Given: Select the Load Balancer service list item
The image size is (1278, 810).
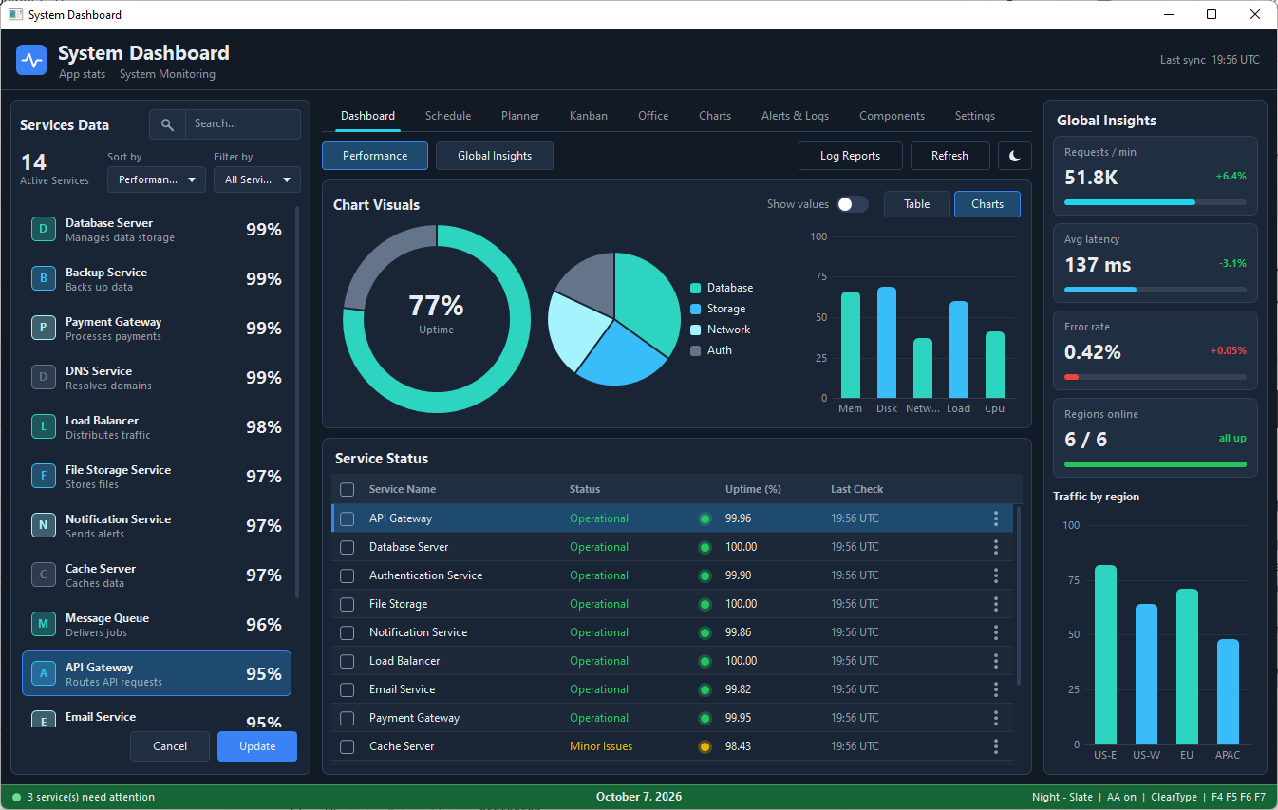Looking at the screenshot, I should click(157, 427).
